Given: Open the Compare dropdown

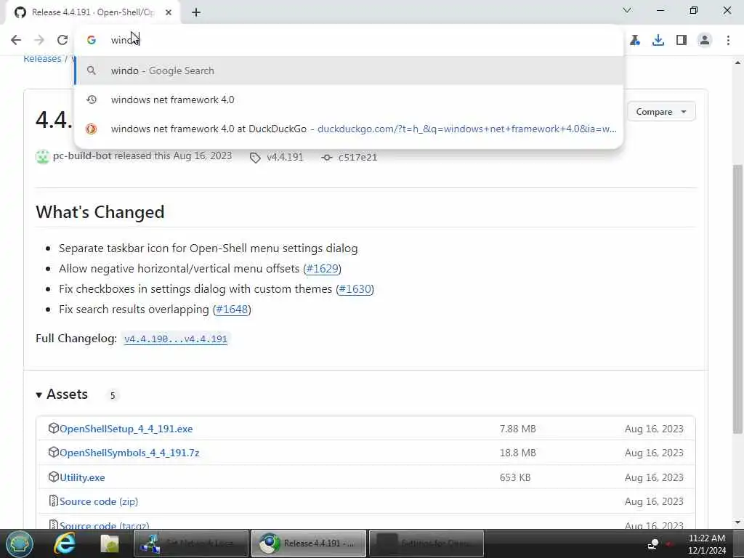Looking at the screenshot, I should pos(661,111).
